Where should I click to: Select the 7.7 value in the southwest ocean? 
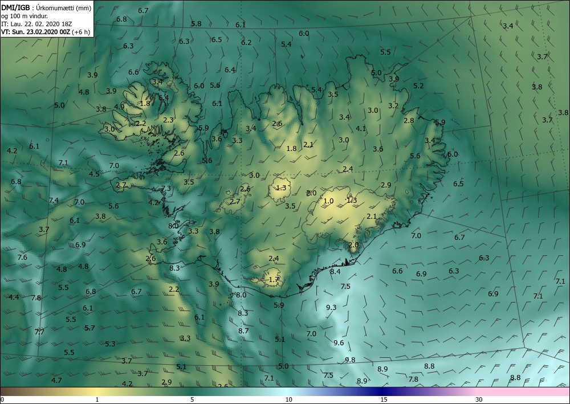point(39,332)
